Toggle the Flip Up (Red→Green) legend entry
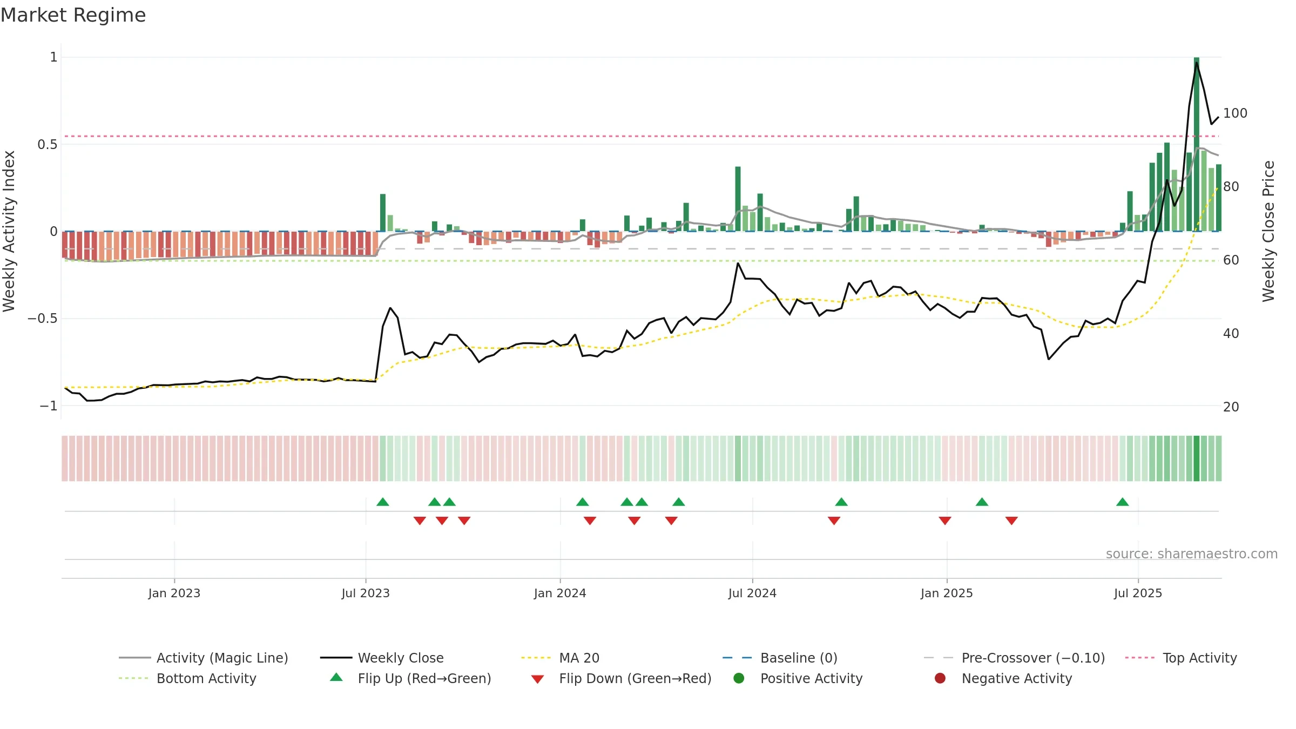Viewport: 1296px width, 729px height. tap(410, 678)
